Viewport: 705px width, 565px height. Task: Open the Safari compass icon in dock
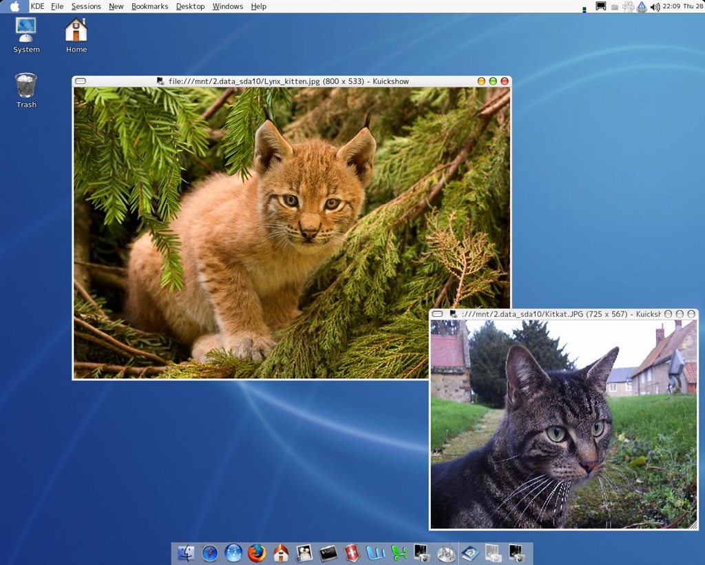(210, 553)
